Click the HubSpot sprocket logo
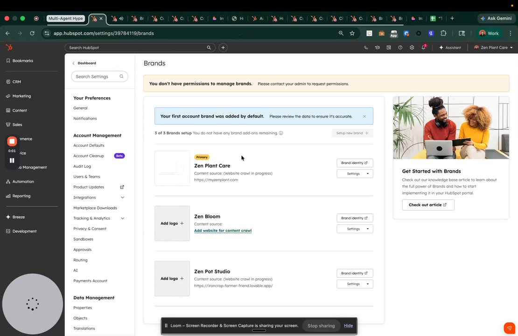Image resolution: width=518 pixels, height=336 pixels. pos(9,48)
